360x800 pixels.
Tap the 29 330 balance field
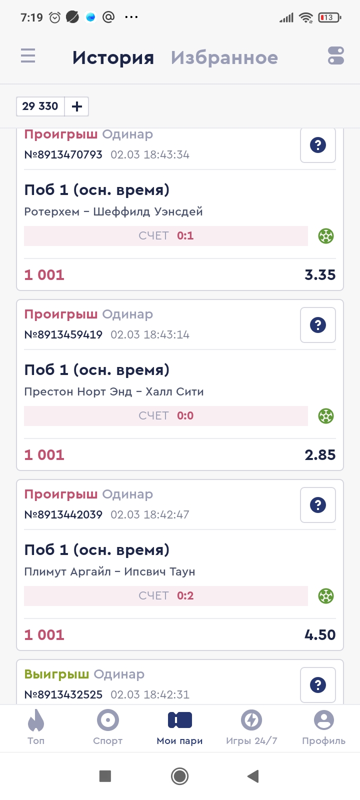40,106
